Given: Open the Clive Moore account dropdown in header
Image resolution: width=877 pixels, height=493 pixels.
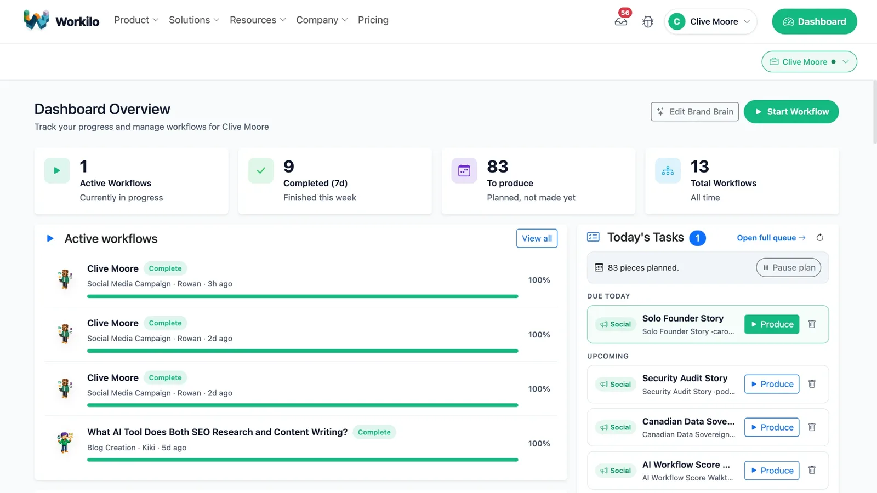Looking at the screenshot, I should click(x=710, y=21).
